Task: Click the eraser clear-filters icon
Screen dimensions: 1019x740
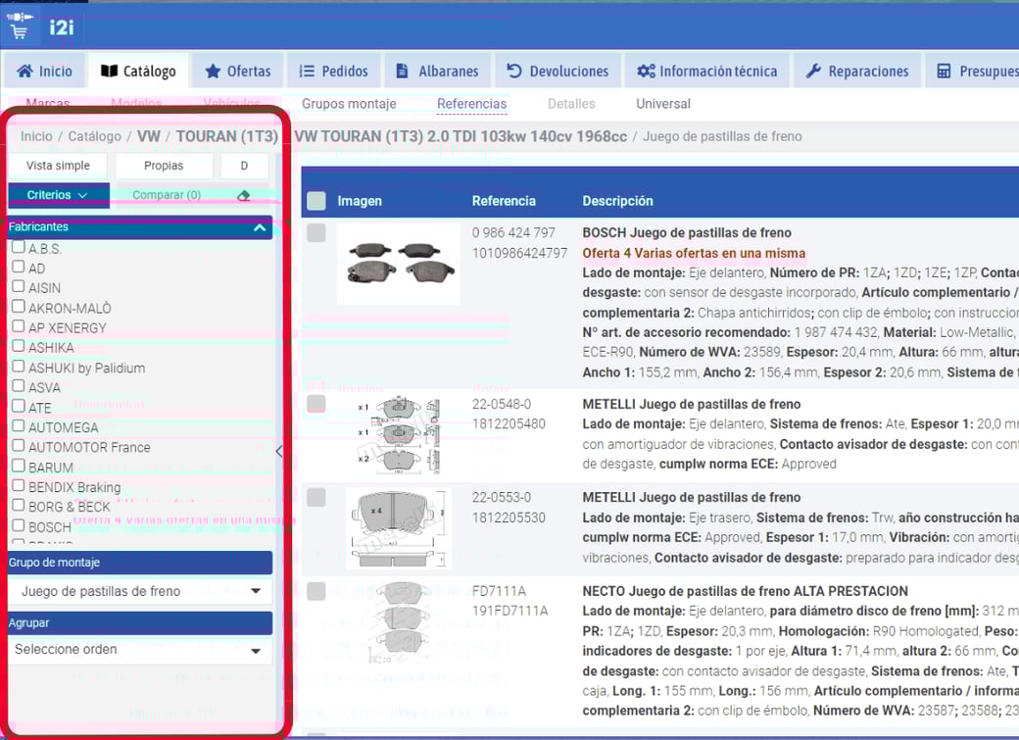Action: [x=244, y=195]
